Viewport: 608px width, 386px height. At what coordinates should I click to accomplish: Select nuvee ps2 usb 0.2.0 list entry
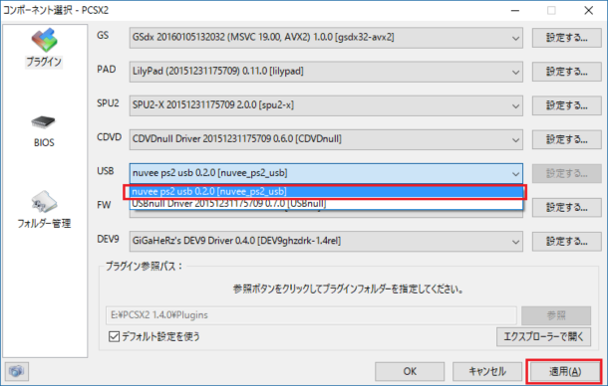pyautogui.click(x=326, y=192)
